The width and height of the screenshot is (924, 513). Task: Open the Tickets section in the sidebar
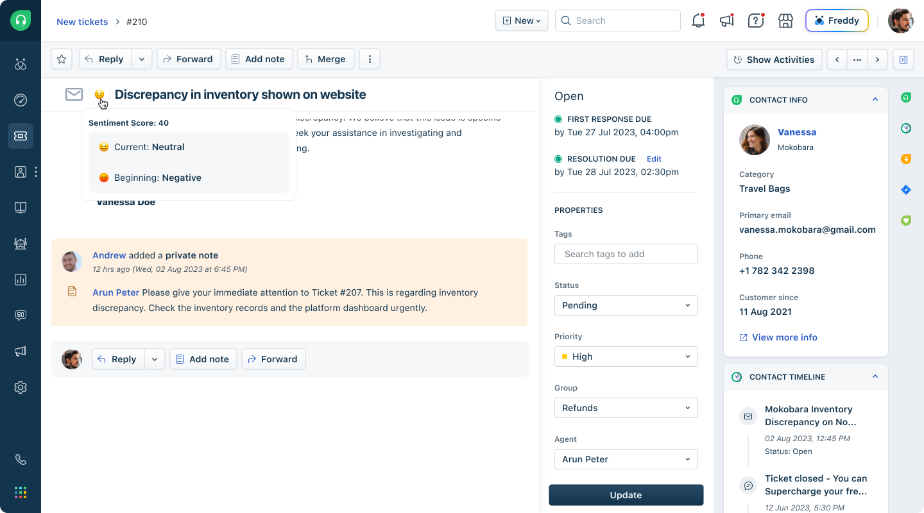21,136
